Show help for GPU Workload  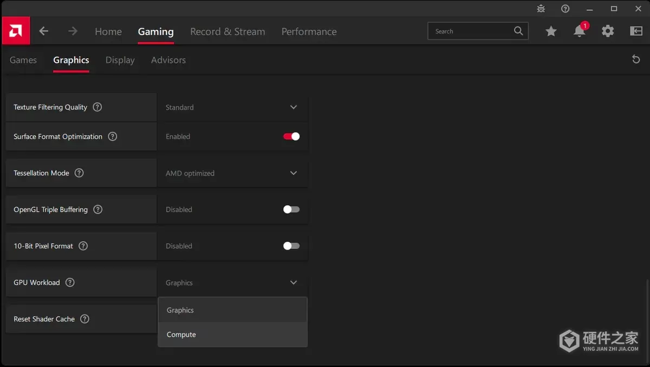70,283
